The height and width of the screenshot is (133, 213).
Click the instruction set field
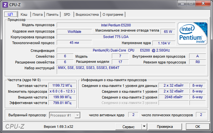click(131, 70)
